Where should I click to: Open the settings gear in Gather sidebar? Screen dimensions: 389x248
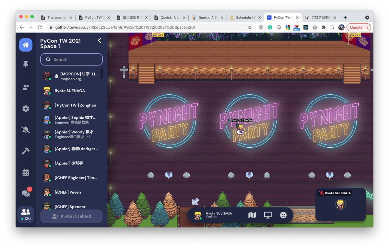[26, 108]
